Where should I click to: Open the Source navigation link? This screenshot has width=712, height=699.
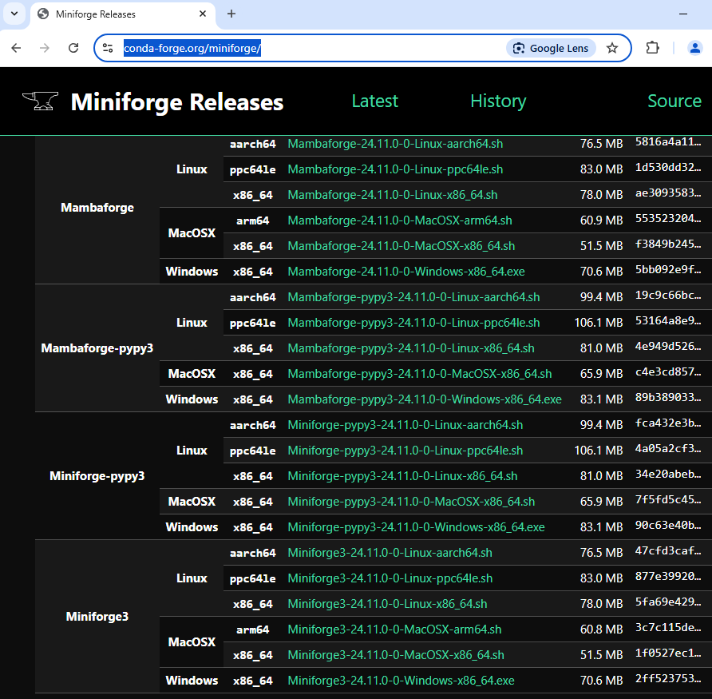click(674, 101)
